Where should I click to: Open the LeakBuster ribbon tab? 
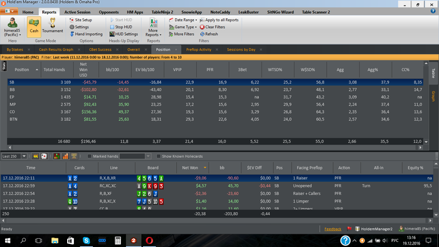pyautogui.click(x=248, y=12)
